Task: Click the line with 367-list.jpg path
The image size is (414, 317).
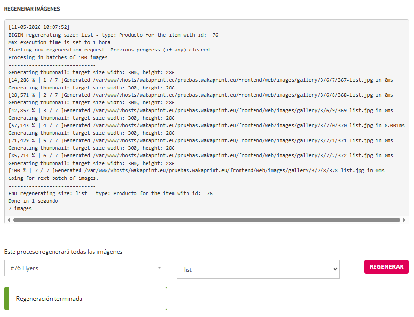Action: click(200, 80)
